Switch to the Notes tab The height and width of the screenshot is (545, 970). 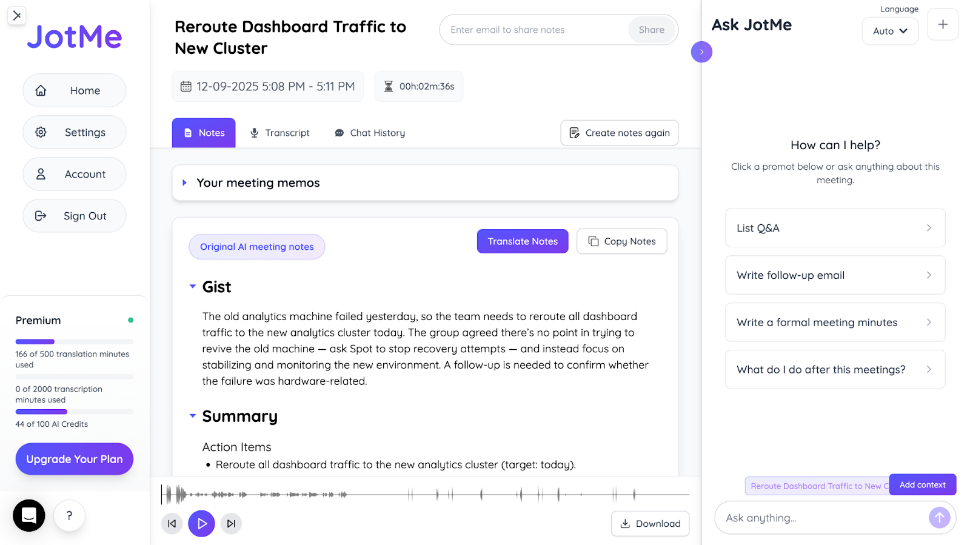tap(204, 133)
